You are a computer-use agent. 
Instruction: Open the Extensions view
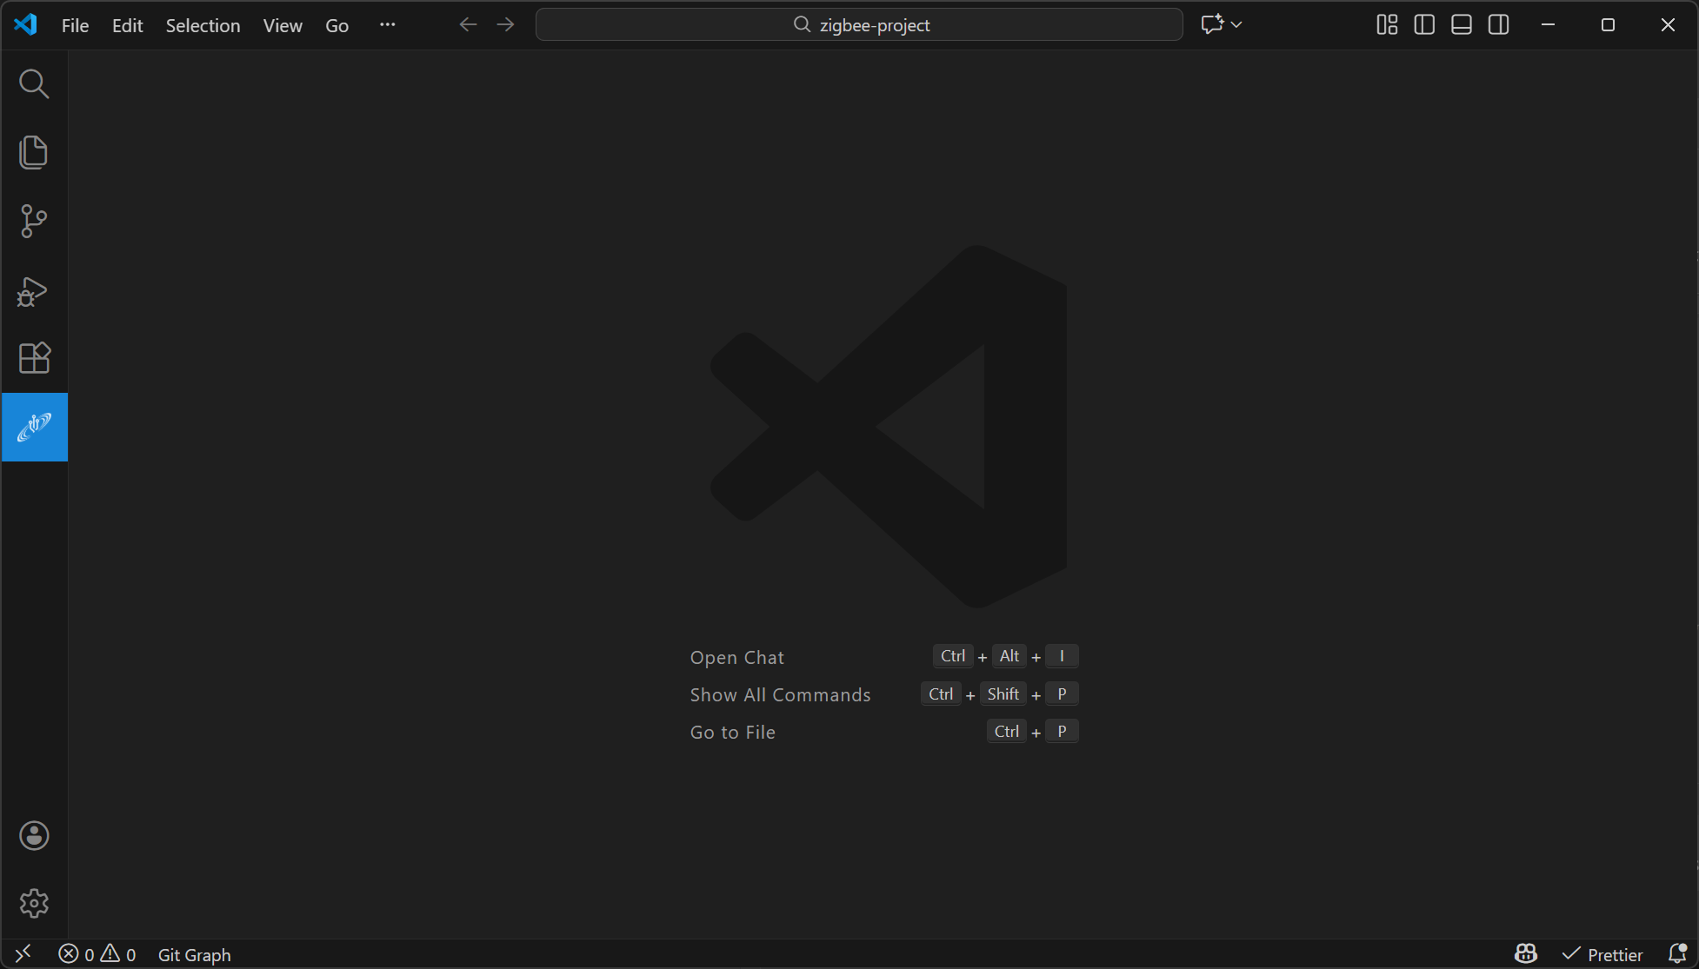pyautogui.click(x=34, y=358)
